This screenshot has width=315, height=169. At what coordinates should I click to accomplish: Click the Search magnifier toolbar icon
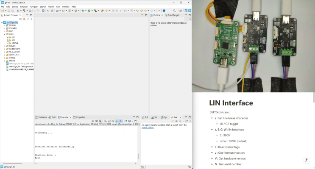tap(174, 11)
